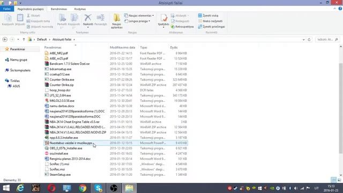Viewport: 343px width, 193px height.
Task: Open the recent locations dropdown arrow
Action: pos(18,39)
